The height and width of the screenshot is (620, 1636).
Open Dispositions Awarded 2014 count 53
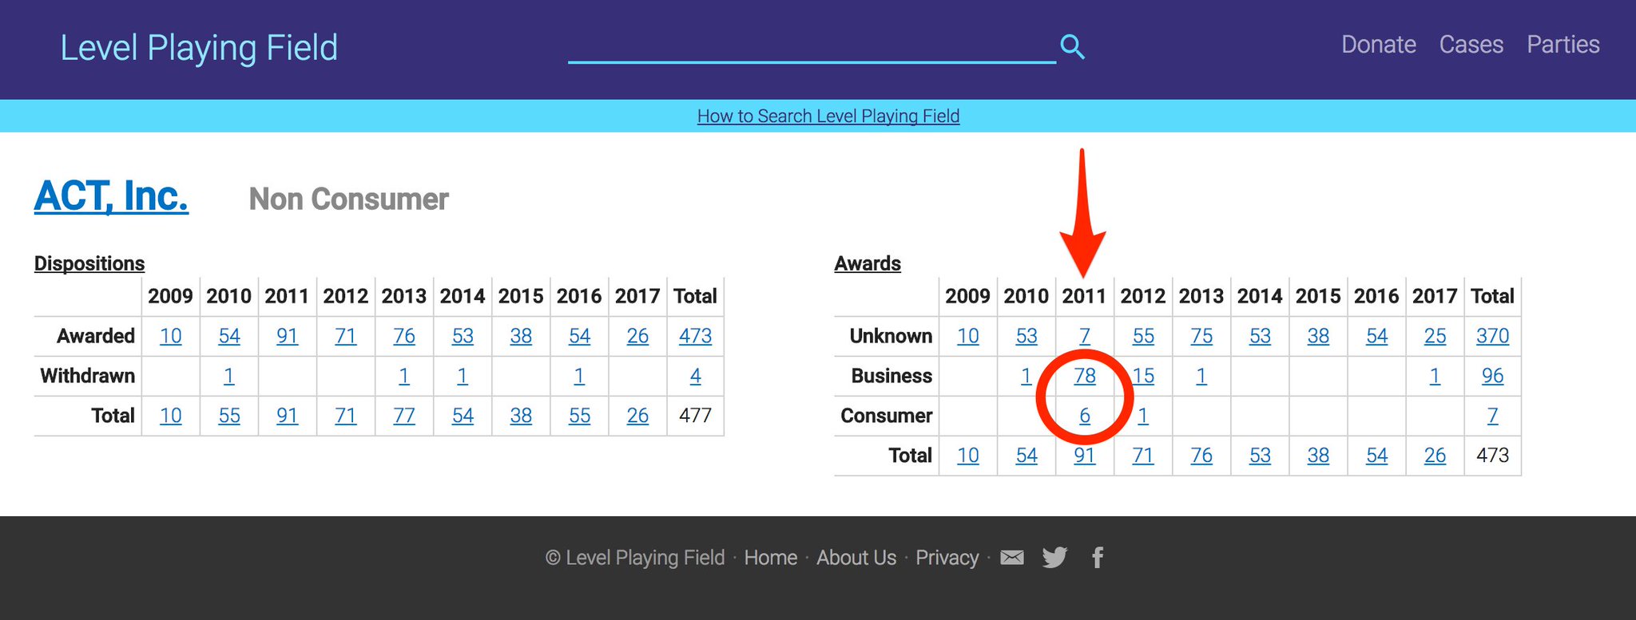click(463, 336)
